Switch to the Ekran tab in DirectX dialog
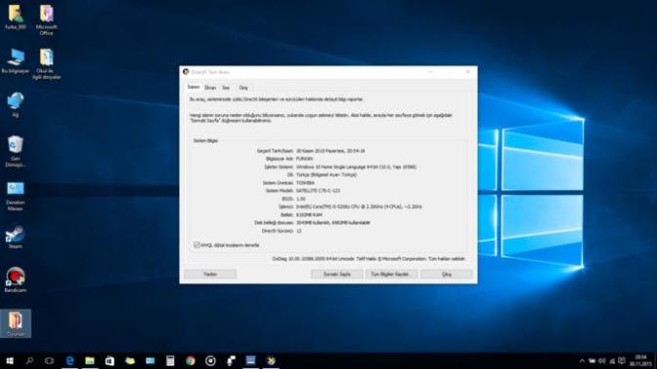The height and width of the screenshot is (369, 657). pyautogui.click(x=210, y=88)
